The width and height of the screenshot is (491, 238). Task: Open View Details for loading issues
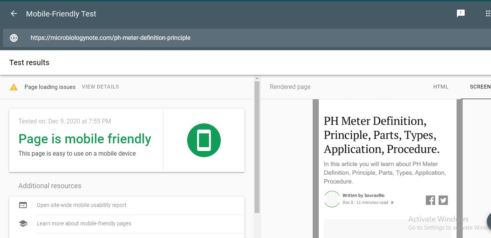point(100,87)
